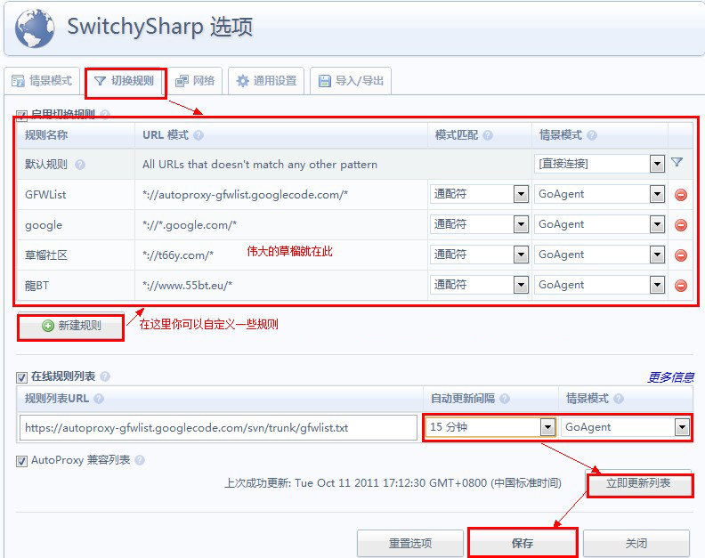Switch to 通用设置 tab

[266, 81]
